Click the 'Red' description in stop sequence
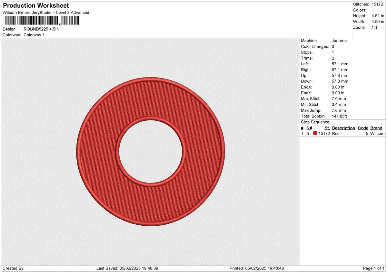The width and height of the screenshot is (387, 273). (336, 134)
